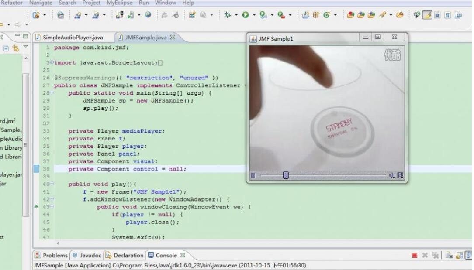474x270 pixels.
Task: Run the application using the green Run icon
Action: coord(246,14)
